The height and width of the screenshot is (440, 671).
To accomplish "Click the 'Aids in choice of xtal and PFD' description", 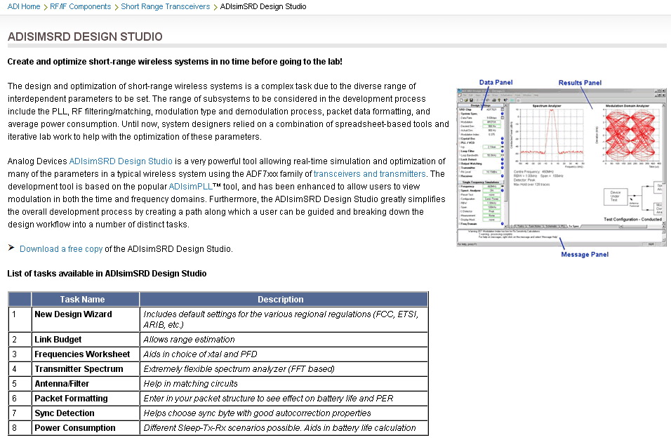I will click(x=284, y=354).
